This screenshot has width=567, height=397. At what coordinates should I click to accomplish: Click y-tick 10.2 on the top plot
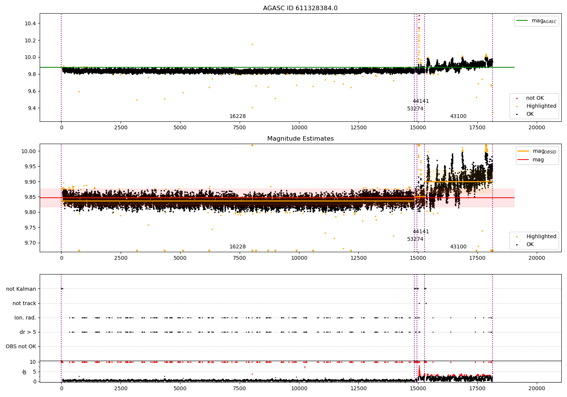pos(30,40)
